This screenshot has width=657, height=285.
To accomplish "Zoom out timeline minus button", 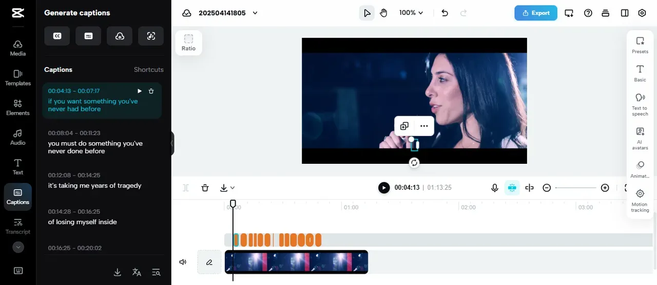I will pos(547,188).
